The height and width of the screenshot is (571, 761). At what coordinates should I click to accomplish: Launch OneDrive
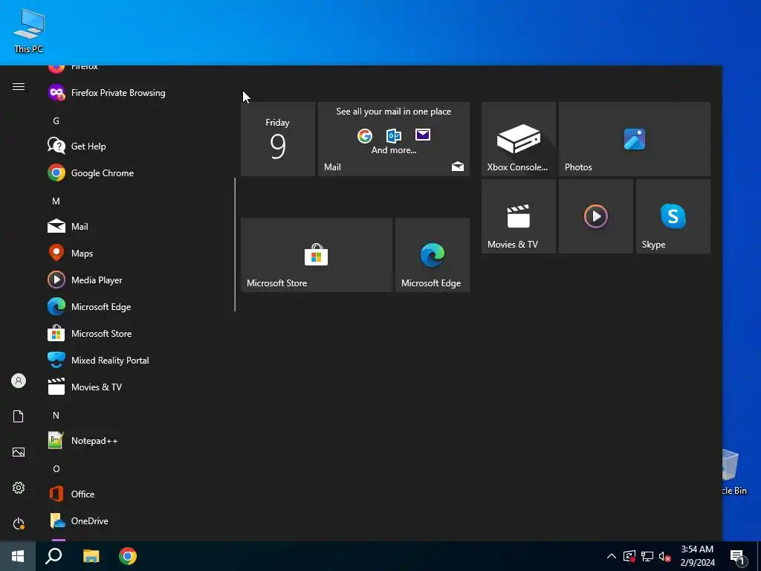136,521
